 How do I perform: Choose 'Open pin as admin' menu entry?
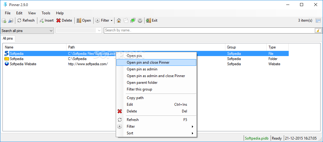tap(156, 69)
